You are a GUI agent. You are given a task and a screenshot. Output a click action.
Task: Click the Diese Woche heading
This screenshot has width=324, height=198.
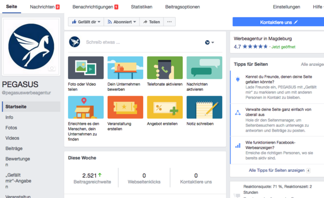(x=82, y=158)
